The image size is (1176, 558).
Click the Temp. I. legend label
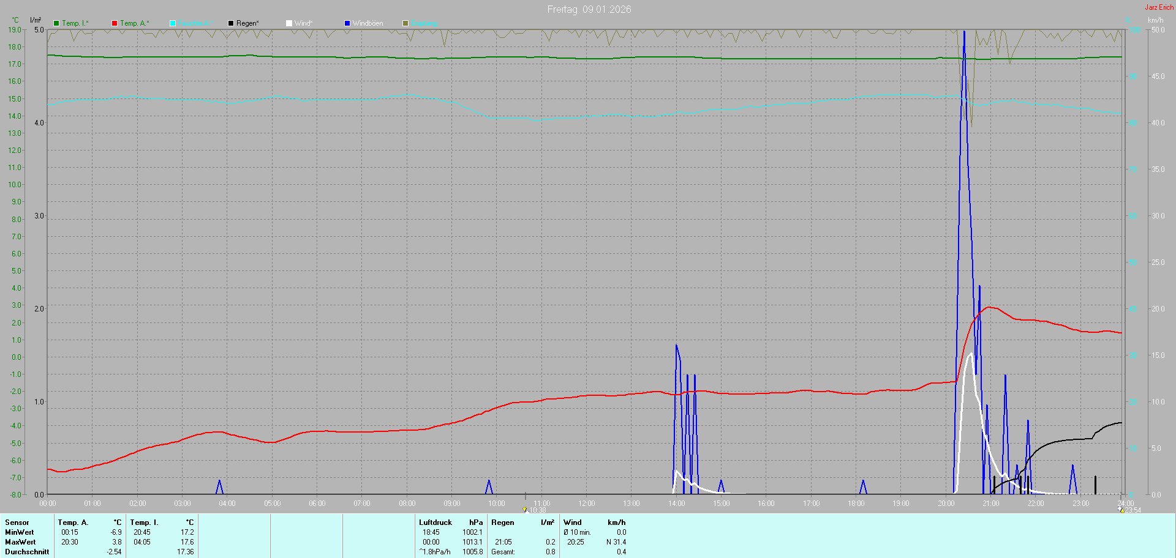click(75, 23)
